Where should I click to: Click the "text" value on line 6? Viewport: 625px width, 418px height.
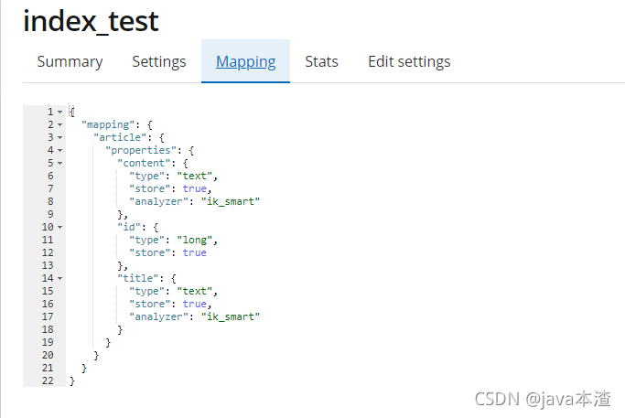[x=195, y=176]
